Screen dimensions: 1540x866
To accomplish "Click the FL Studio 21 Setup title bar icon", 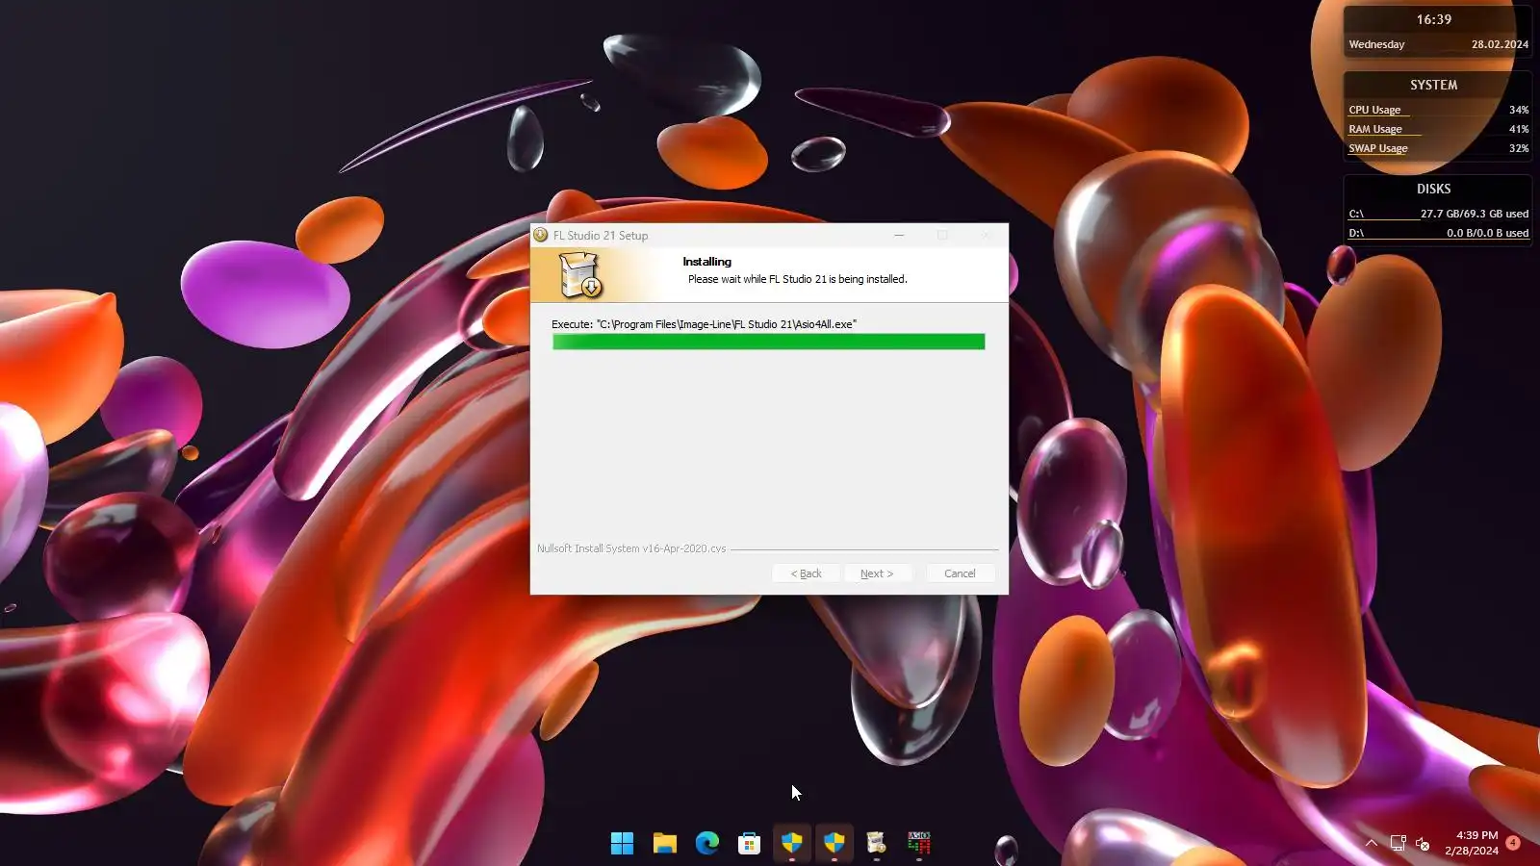I will pyautogui.click(x=541, y=235).
